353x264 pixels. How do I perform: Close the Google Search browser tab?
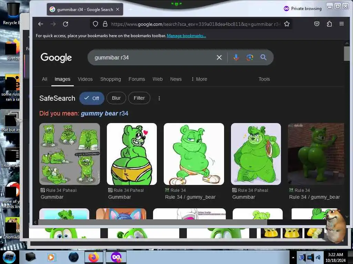118,9
